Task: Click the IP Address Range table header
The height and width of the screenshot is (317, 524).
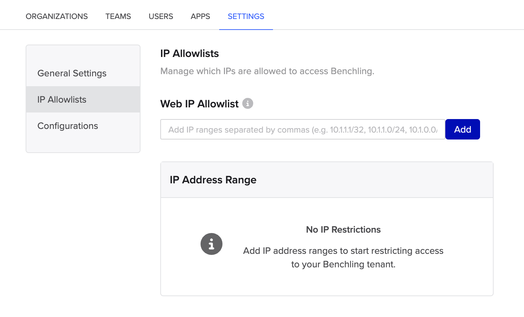Action: pos(213,180)
